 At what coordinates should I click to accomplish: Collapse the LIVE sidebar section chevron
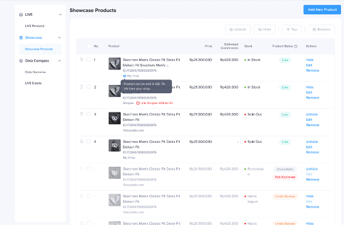click(60, 15)
